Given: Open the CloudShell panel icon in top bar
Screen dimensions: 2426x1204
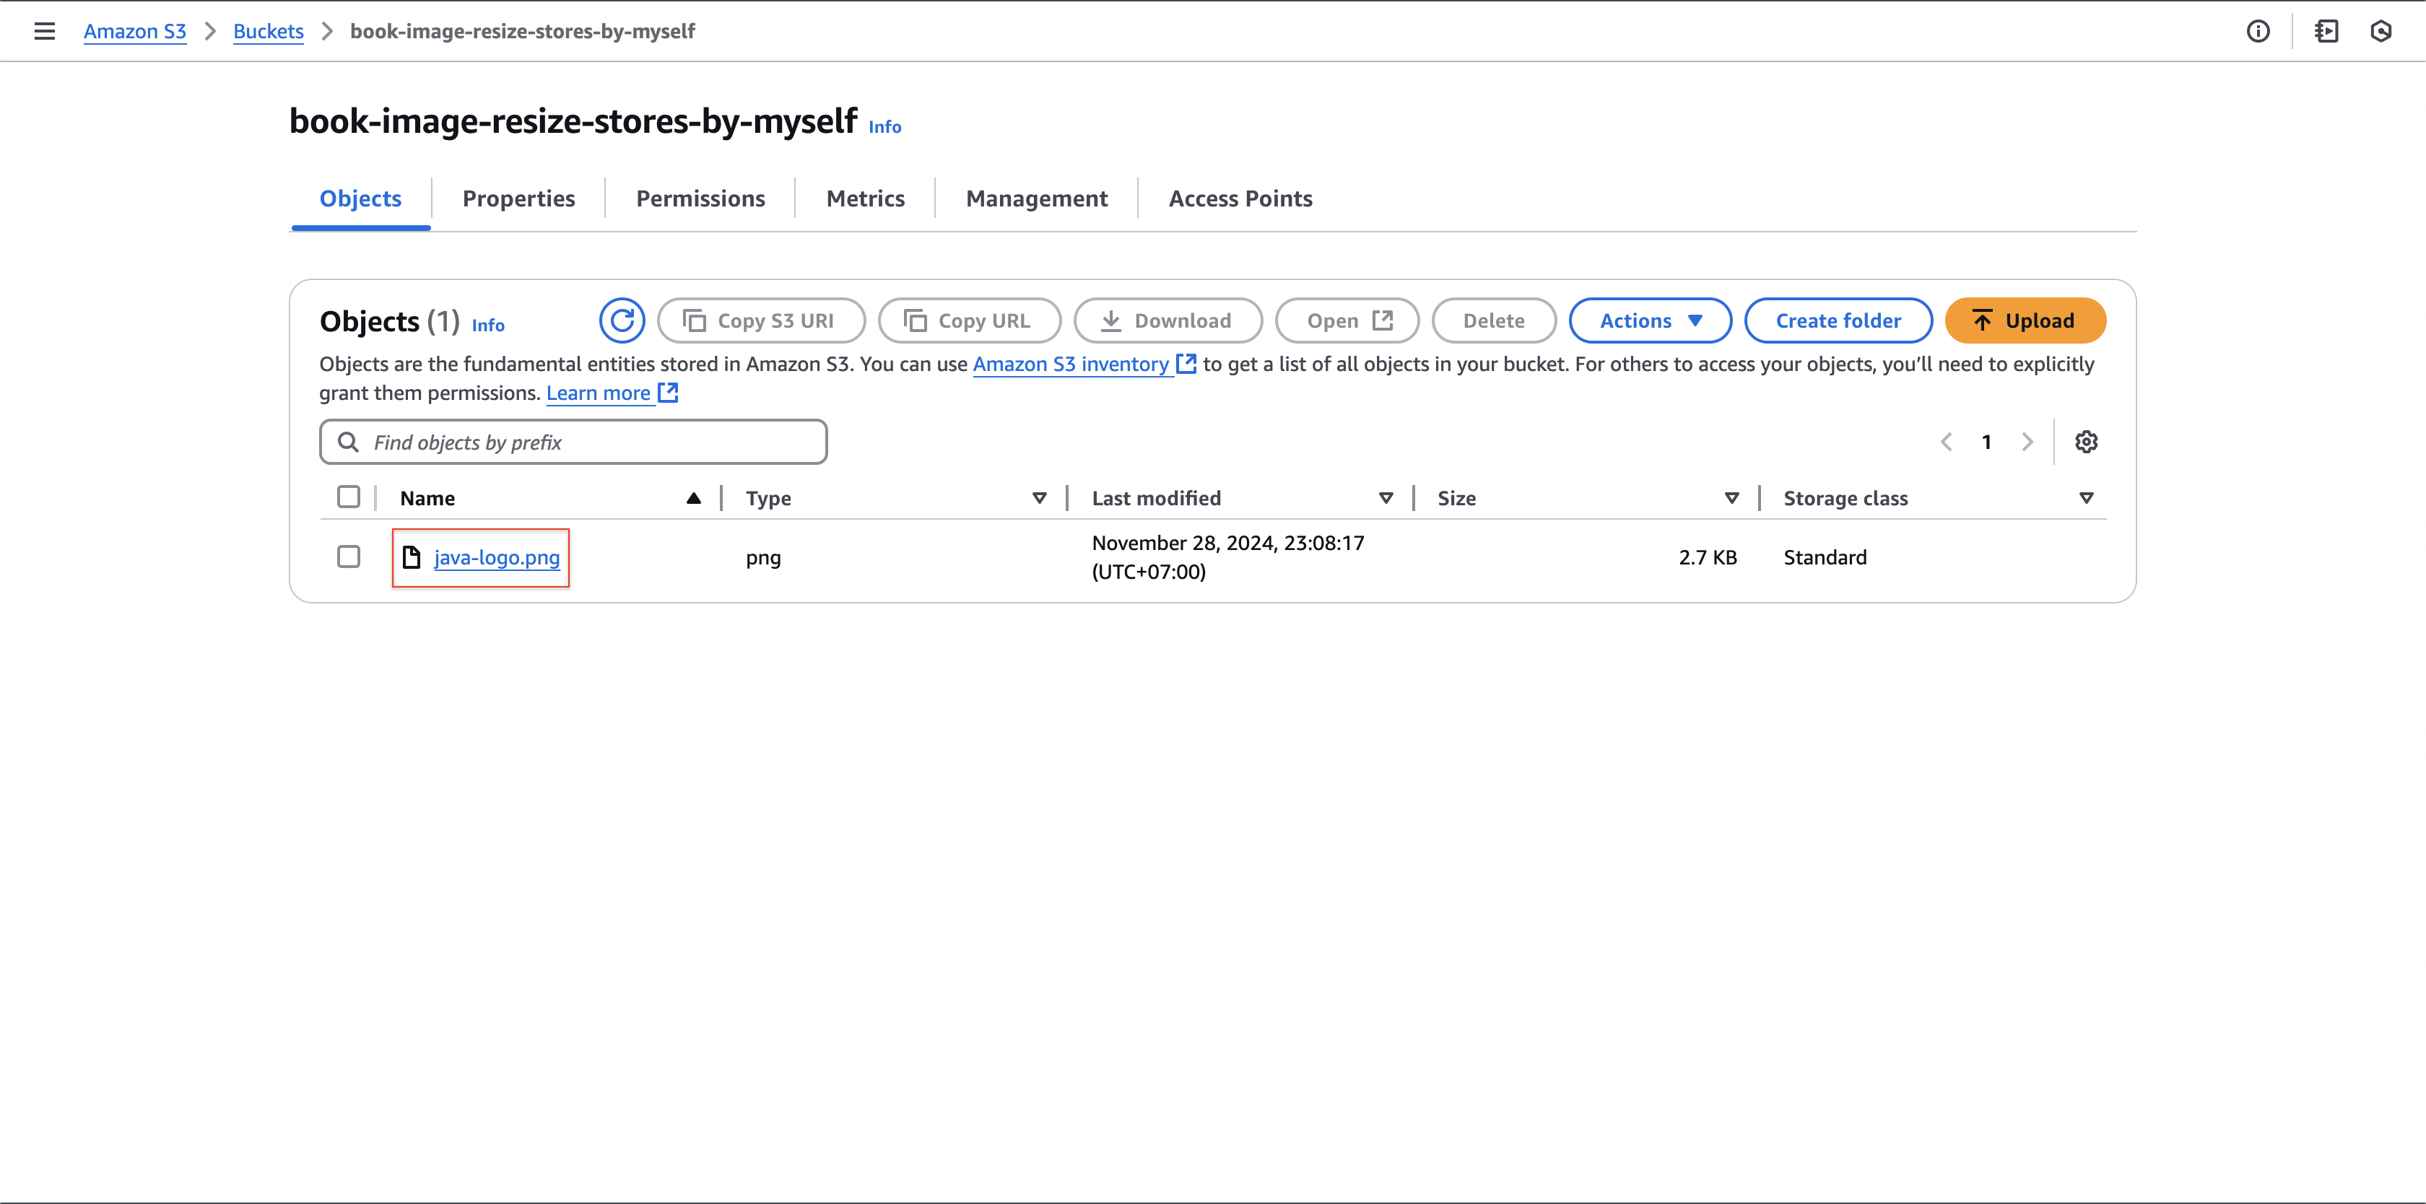Looking at the screenshot, I should pos(2326,31).
